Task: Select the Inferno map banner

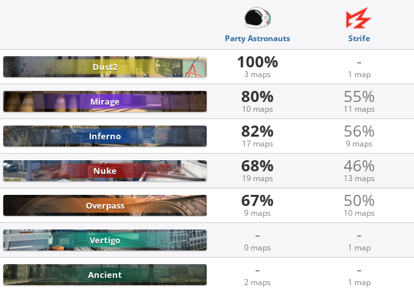Action: click(x=105, y=136)
